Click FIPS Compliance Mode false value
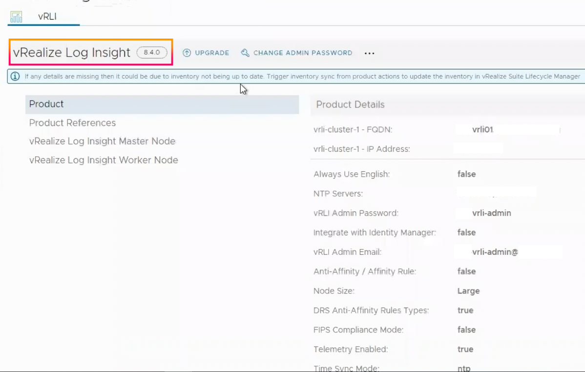The image size is (585, 372). point(466,330)
